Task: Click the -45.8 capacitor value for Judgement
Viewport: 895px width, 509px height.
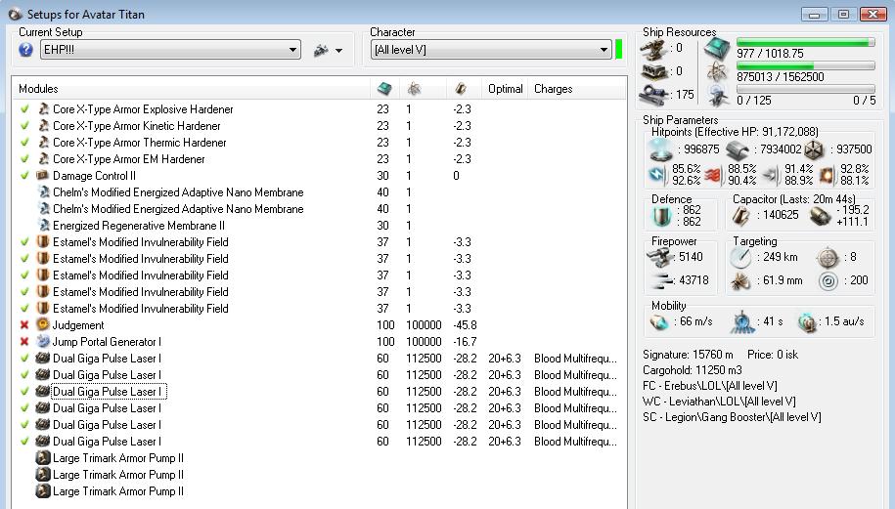Action: pos(465,325)
